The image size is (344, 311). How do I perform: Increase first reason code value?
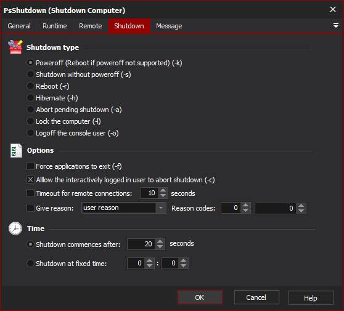245,205
